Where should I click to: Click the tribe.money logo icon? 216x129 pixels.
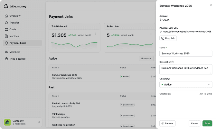click(6, 6)
